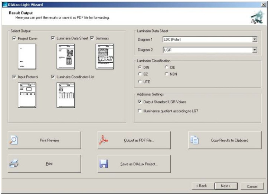Open the Diagram 2 dropdown arrow

[x=255, y=50]
